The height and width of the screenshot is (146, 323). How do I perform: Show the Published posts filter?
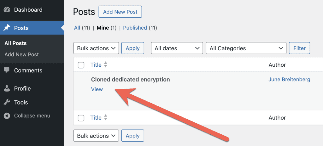tap(135, 28)
